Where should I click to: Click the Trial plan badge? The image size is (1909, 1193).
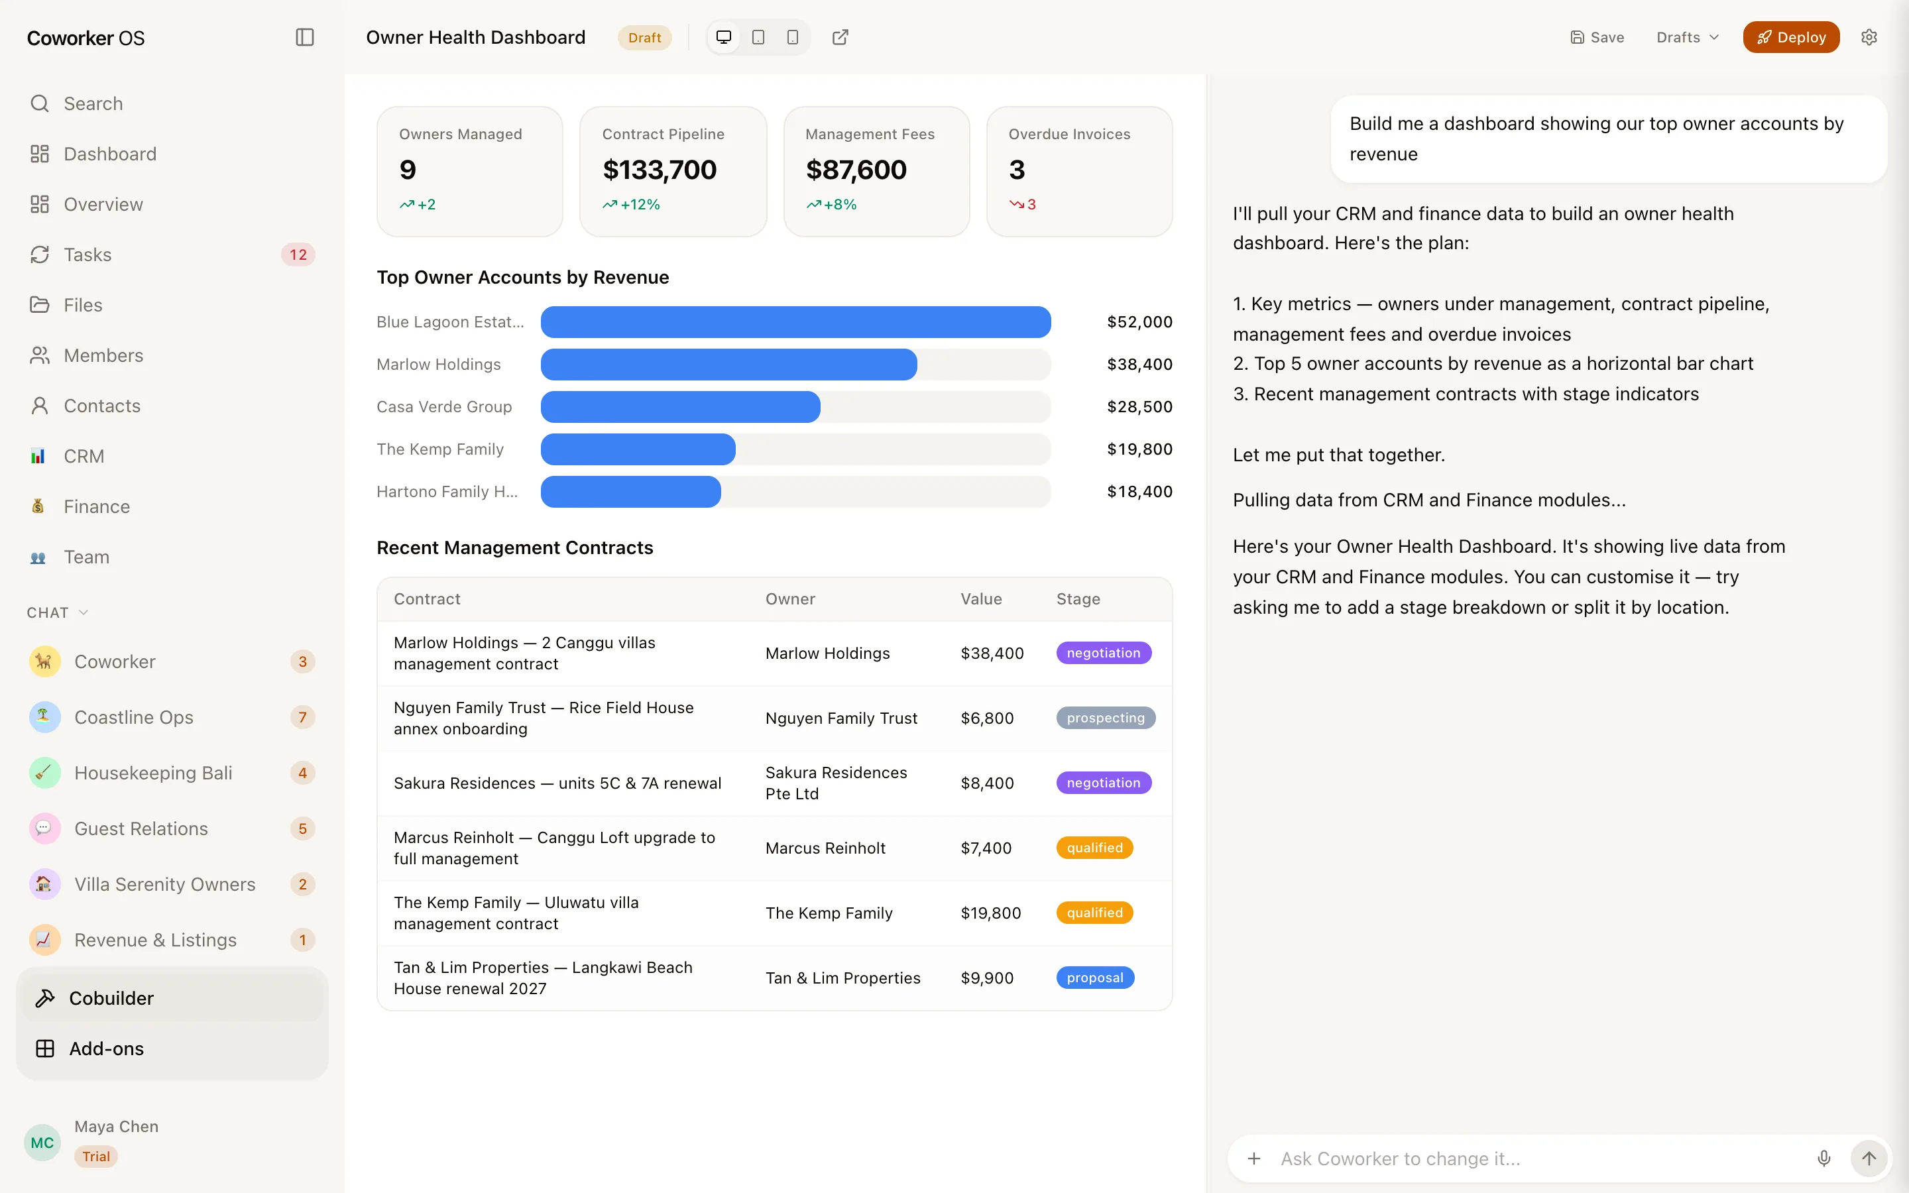click(96, 1157)
